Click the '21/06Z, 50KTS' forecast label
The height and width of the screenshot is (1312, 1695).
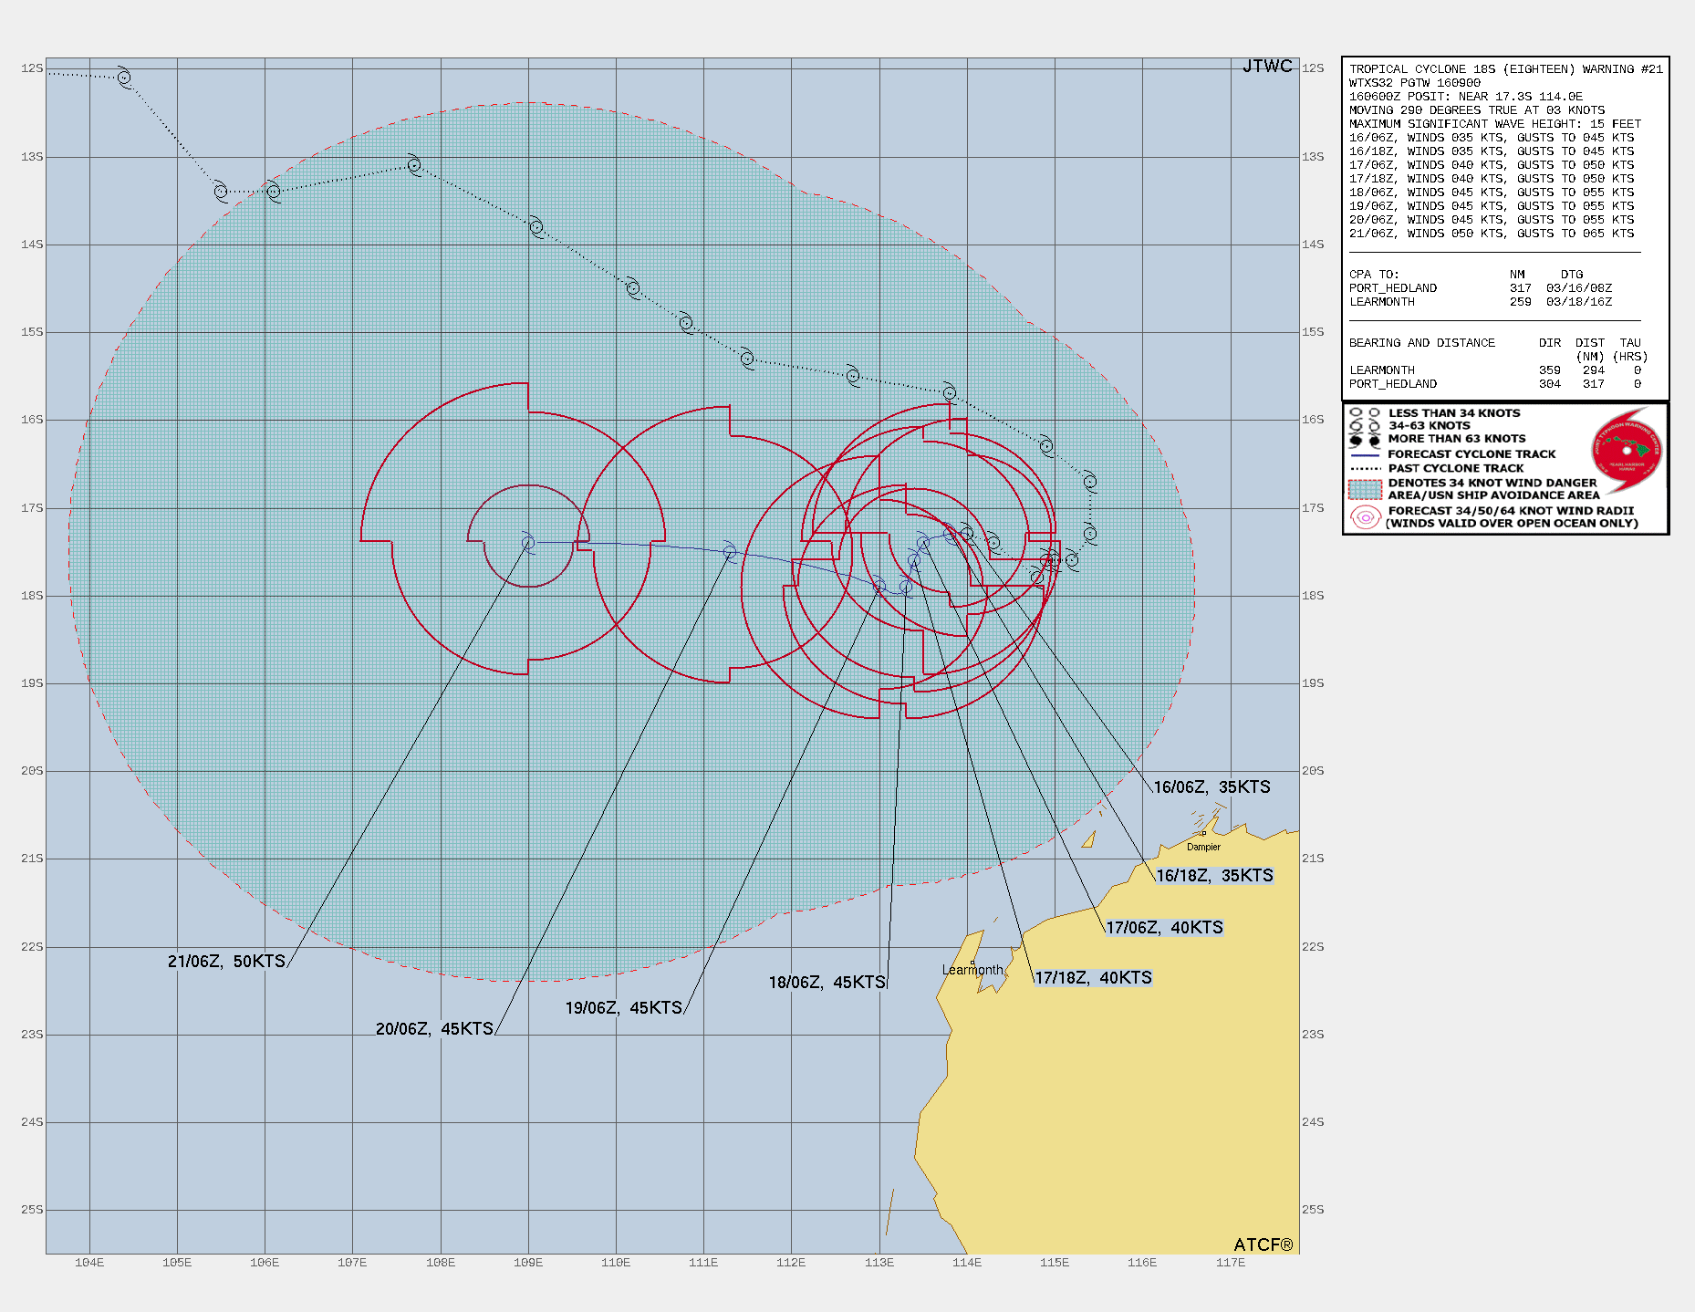[226, 961]
